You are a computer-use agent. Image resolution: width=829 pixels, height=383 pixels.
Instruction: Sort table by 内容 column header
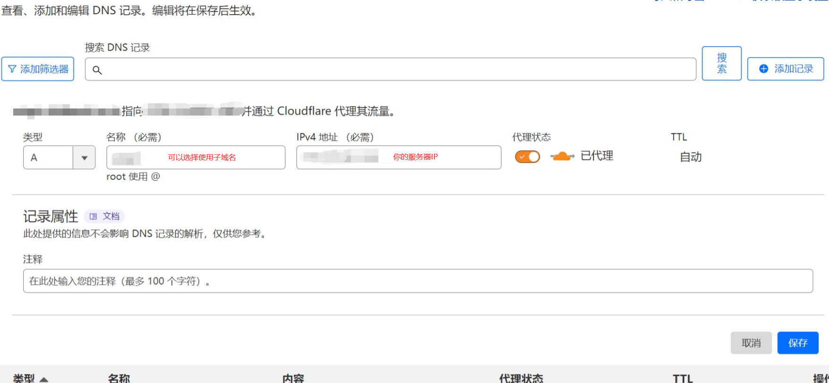coord(293,378)
